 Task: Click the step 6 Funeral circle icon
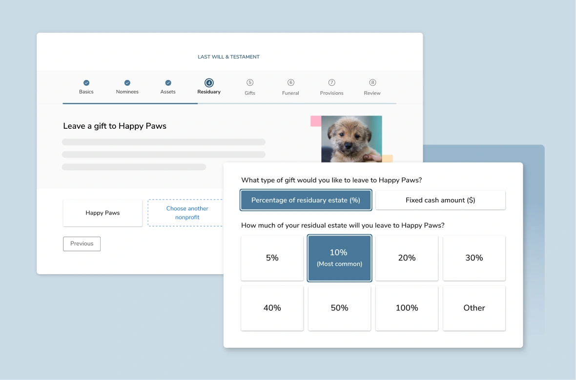[290, 83]
